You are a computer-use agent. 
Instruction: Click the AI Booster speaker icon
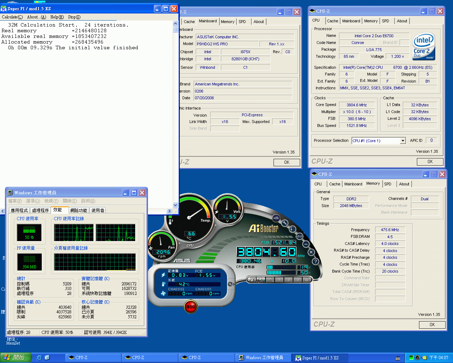[x=270, y=280]
